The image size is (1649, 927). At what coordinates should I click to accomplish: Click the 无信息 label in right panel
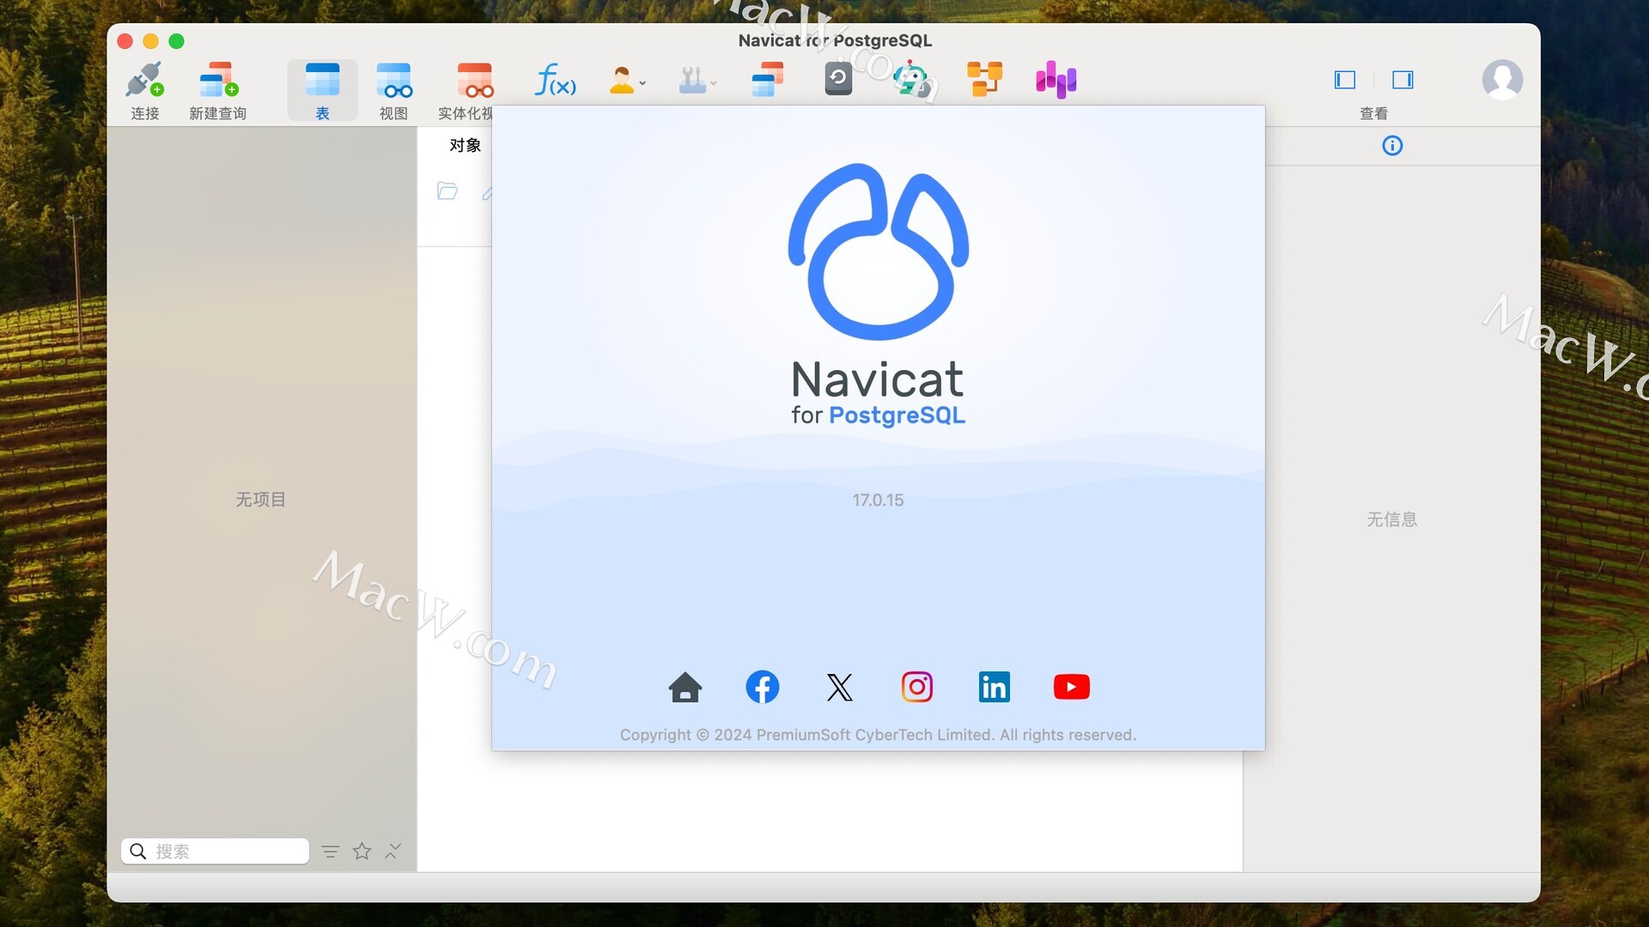click(x=1391, y=519)
